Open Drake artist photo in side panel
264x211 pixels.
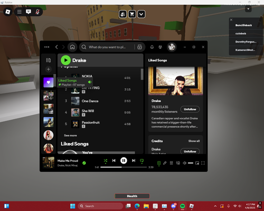tap(176, 81)
